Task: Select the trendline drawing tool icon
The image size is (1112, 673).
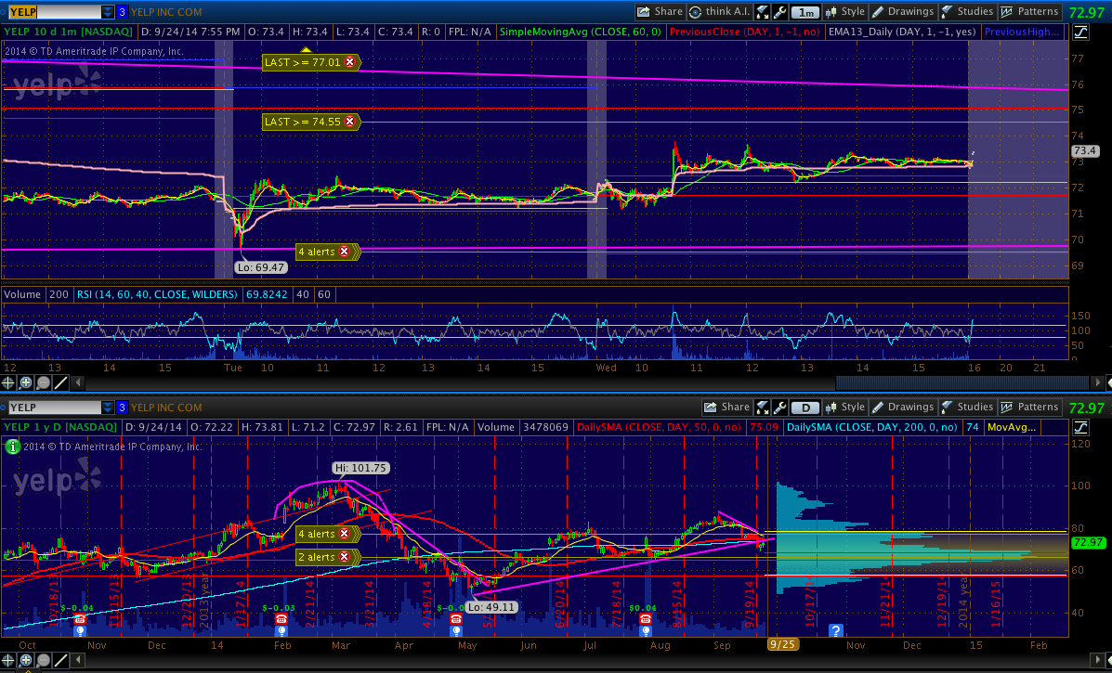Action: tap(61, 382)
